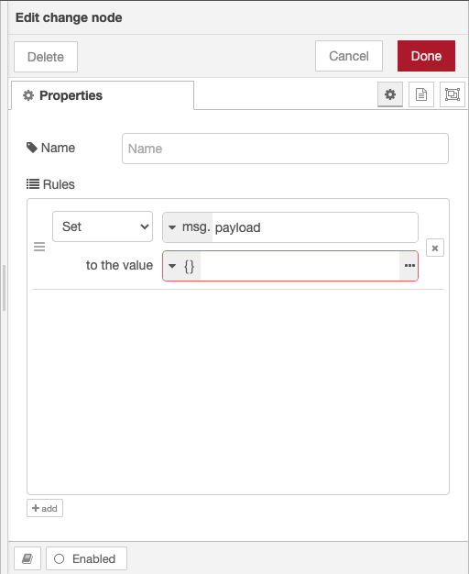The image size is (469, 574).
Task: Open the node description document icon
Action: [421, 94]
